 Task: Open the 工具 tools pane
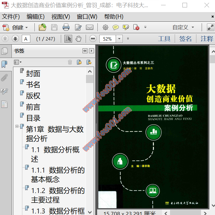(x=164, y=39)
